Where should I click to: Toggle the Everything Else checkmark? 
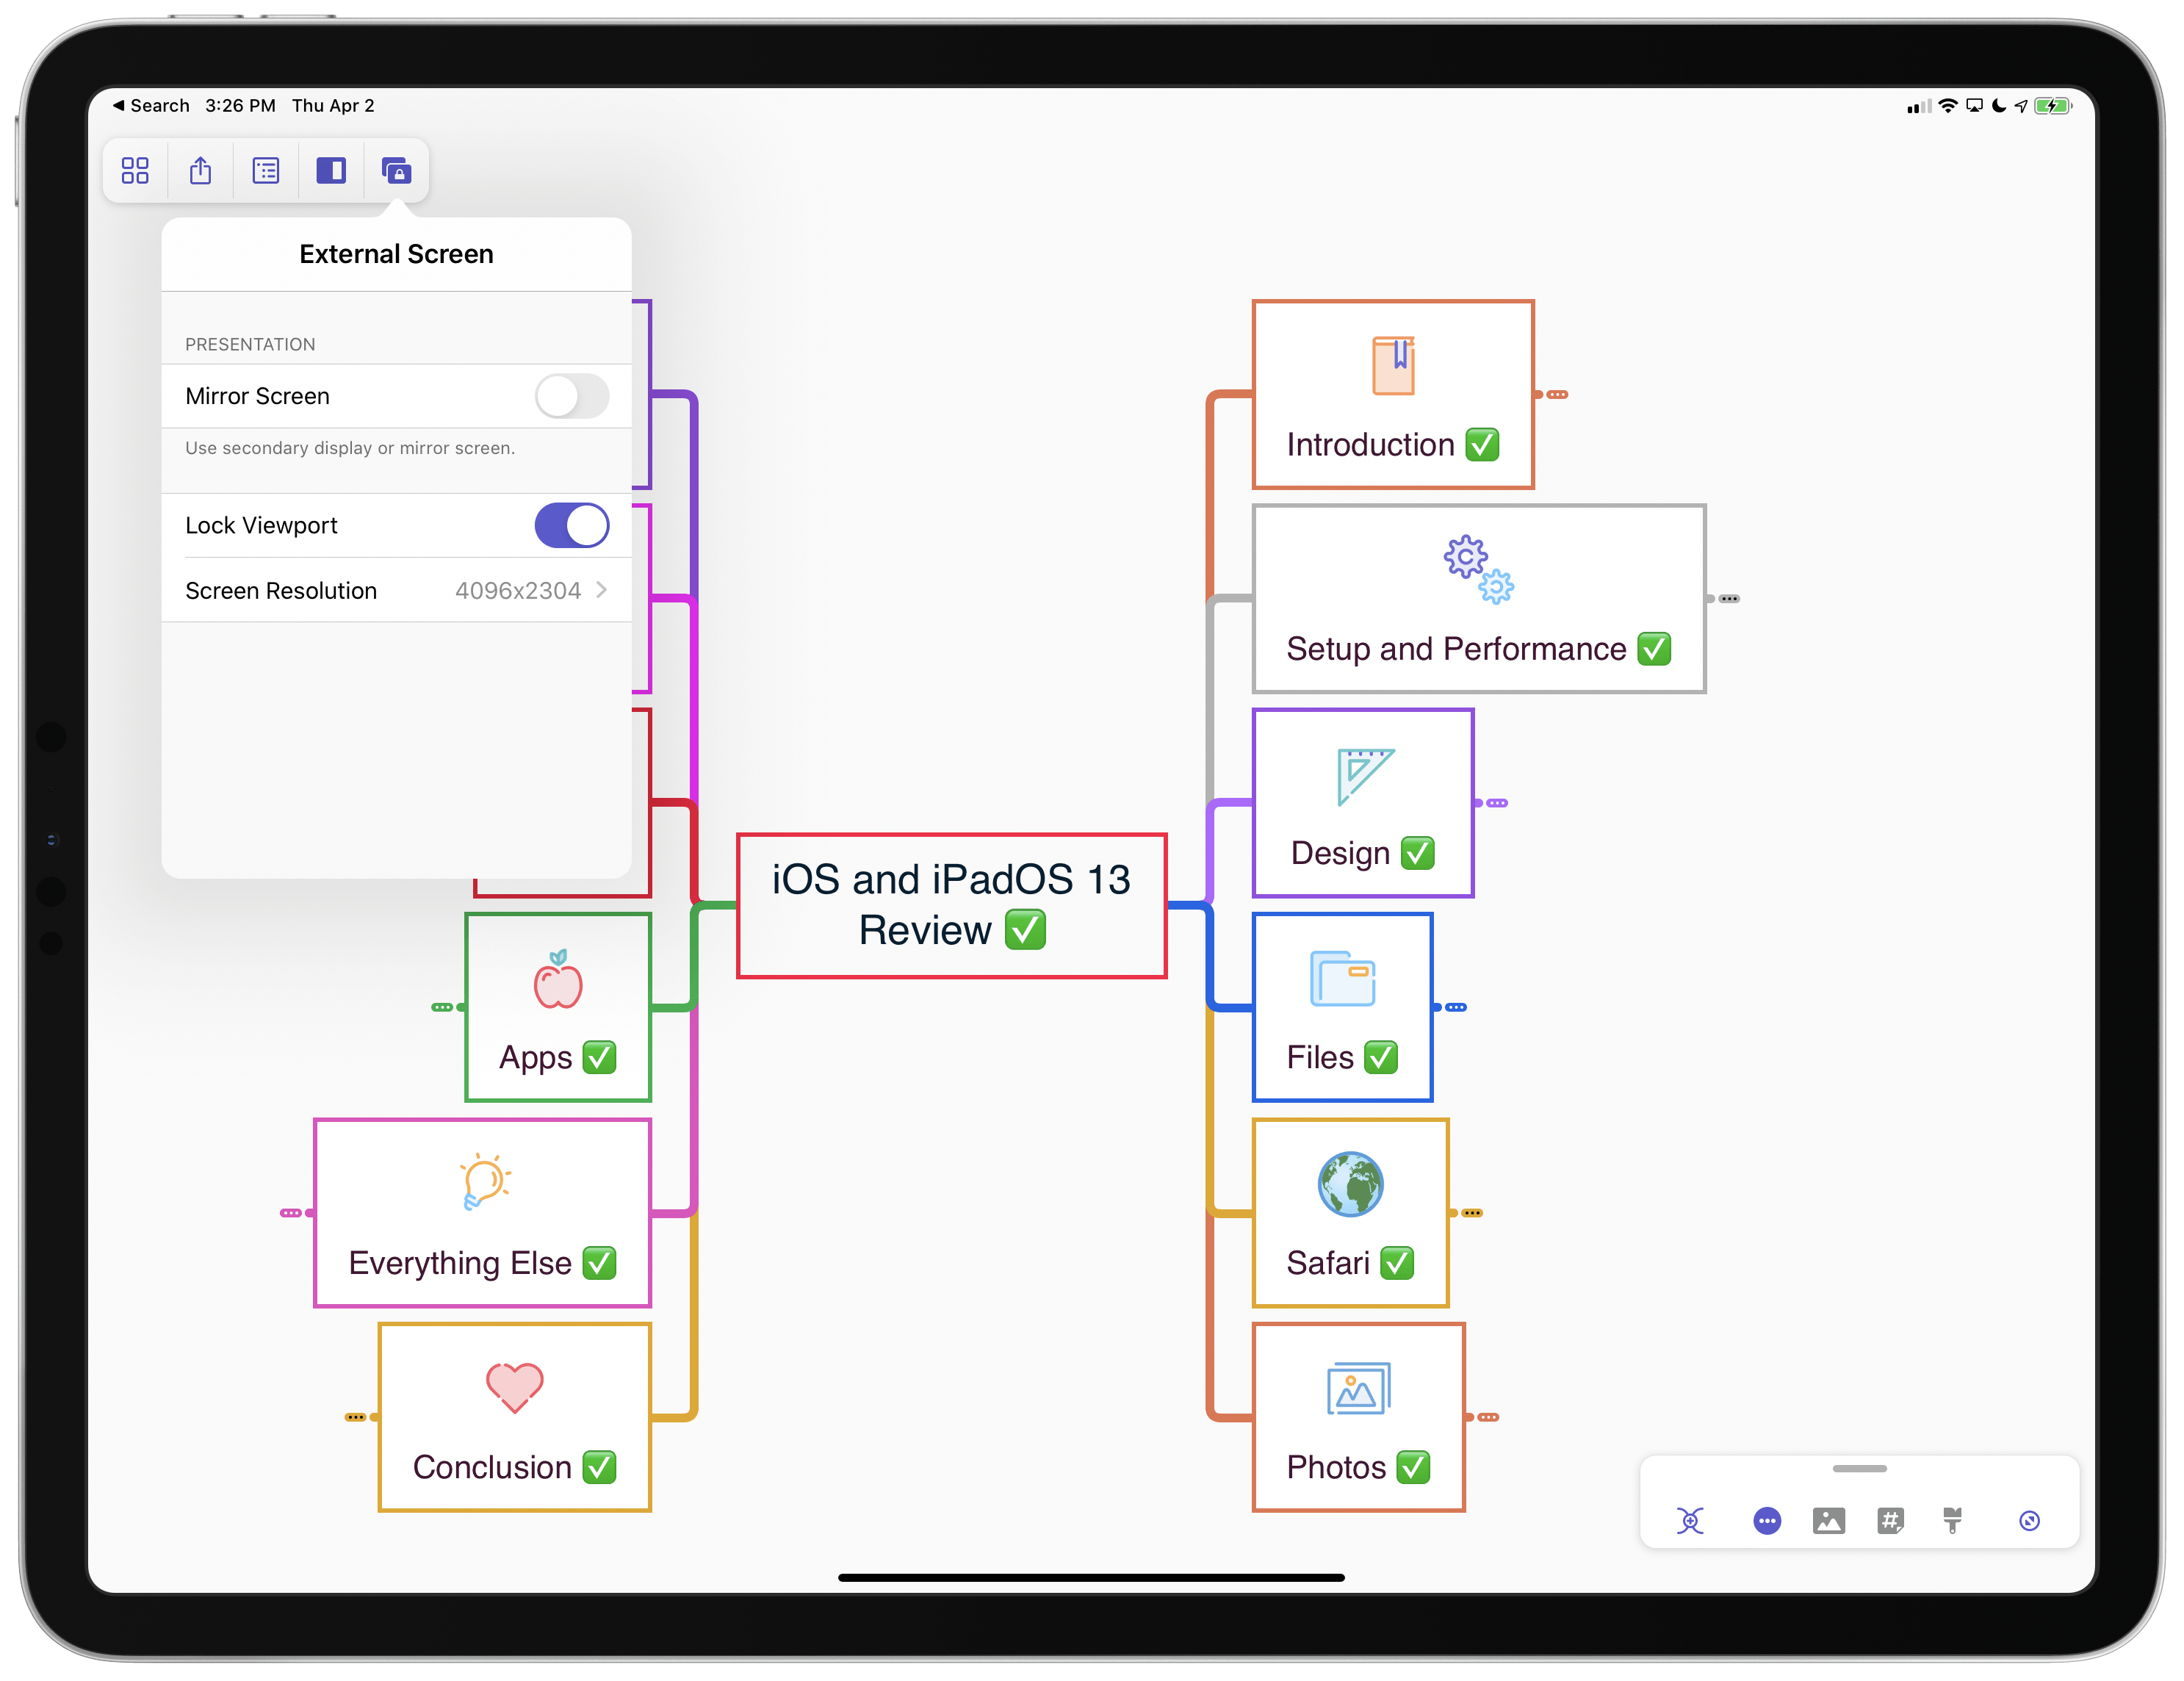pos(599,1263)
